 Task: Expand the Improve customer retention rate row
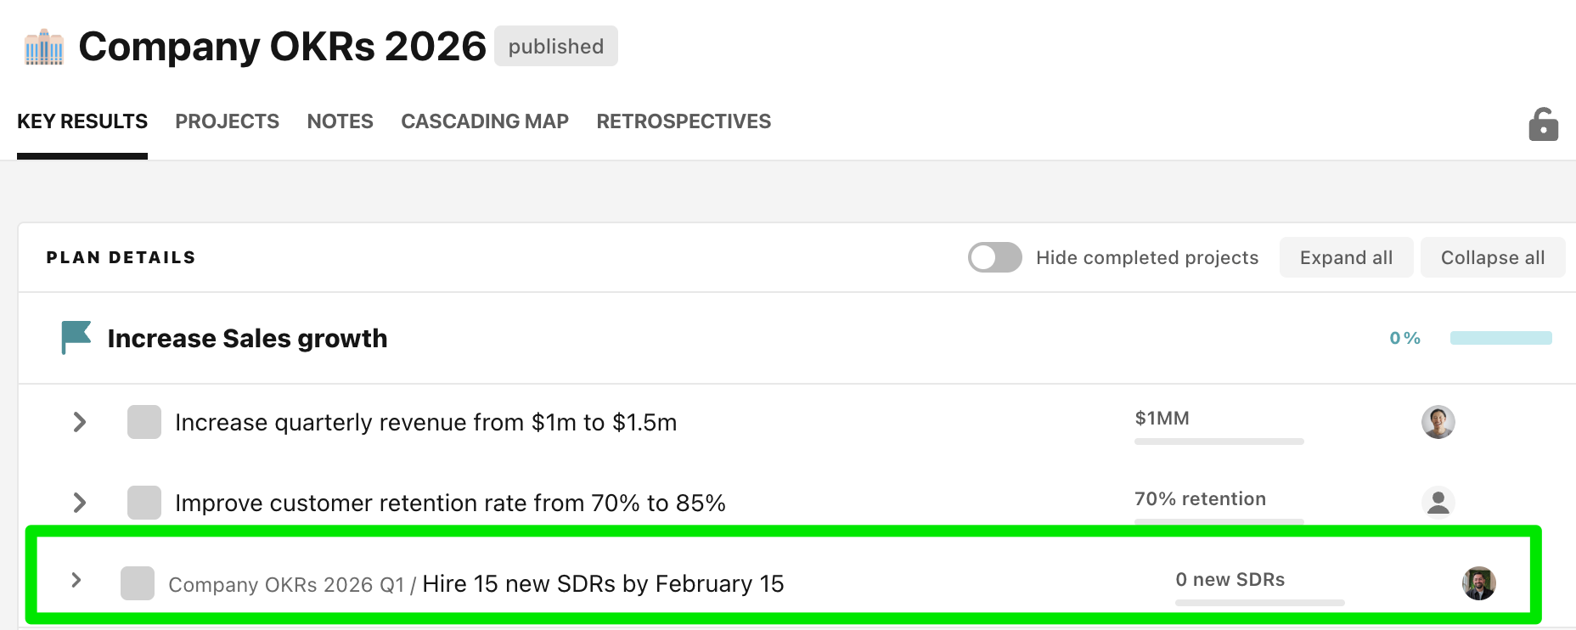(x=80, y=503)
